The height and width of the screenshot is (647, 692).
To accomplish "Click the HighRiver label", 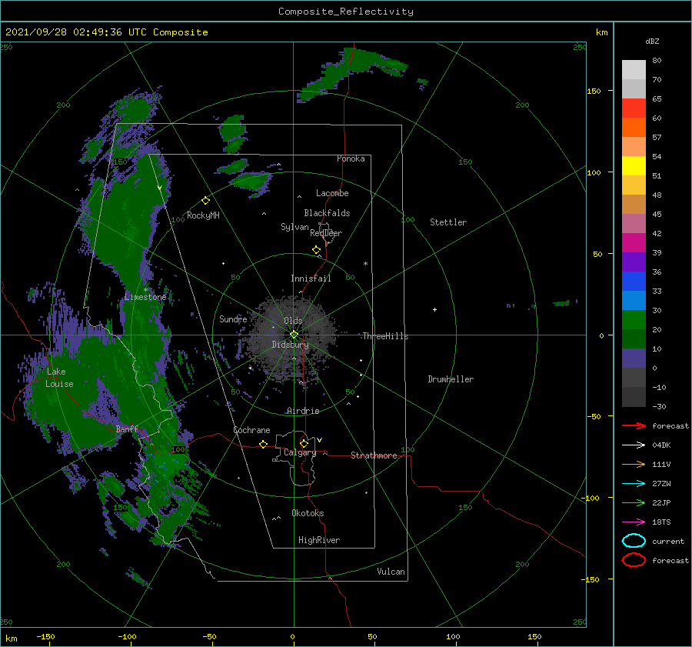I will click(319, 540).
